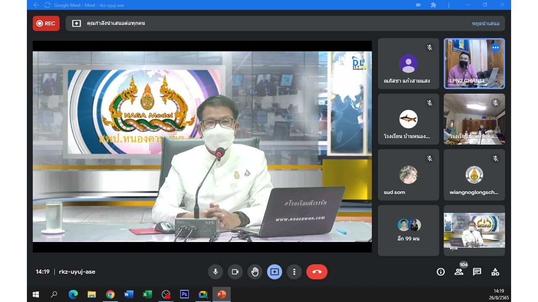Screen dimensions: 538x302
Task: Click stop presenting link at top right
Action: (x=485, y=23)
